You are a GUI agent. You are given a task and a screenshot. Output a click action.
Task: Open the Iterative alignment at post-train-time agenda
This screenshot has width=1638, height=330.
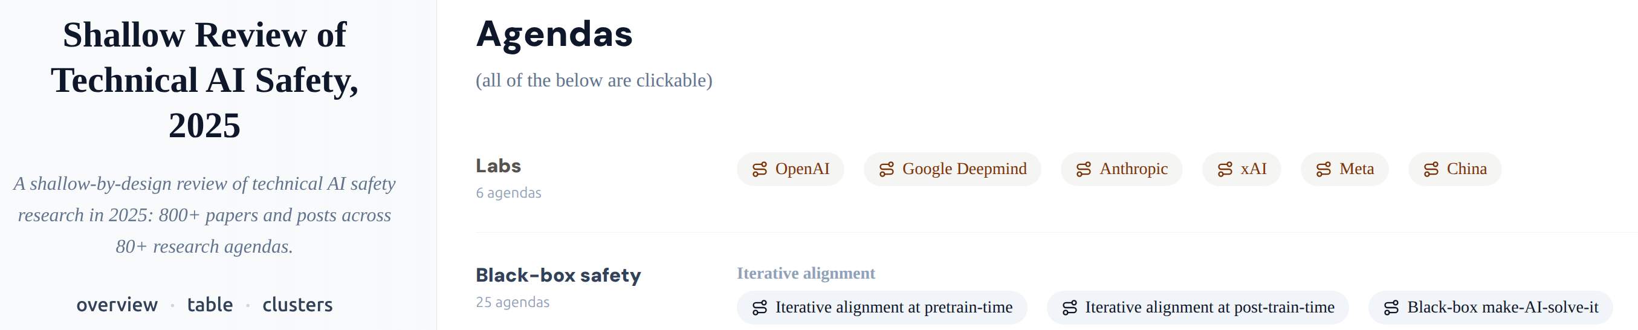pyautogui.click(x=1209, y=308)
